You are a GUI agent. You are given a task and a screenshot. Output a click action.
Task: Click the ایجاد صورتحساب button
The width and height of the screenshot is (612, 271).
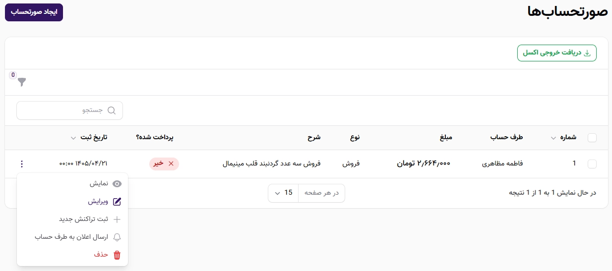click(x=34, y=12)
